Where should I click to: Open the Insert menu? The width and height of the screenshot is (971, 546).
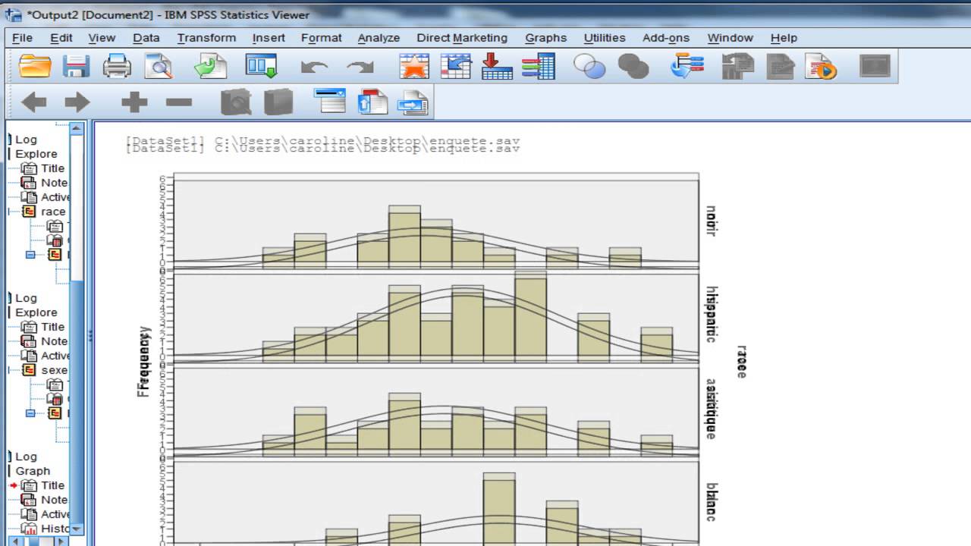(269, 38)
